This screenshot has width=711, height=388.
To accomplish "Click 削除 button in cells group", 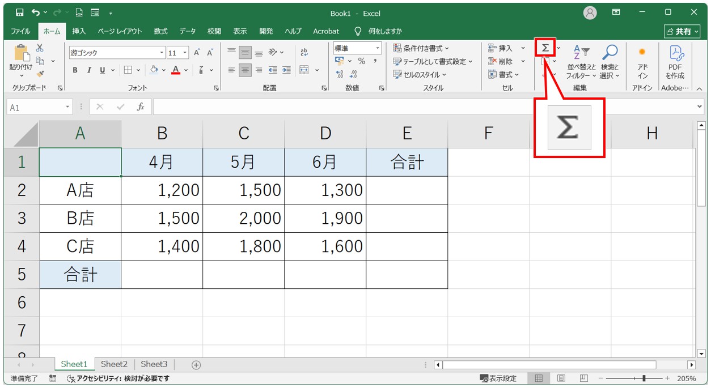I will 501,61.
